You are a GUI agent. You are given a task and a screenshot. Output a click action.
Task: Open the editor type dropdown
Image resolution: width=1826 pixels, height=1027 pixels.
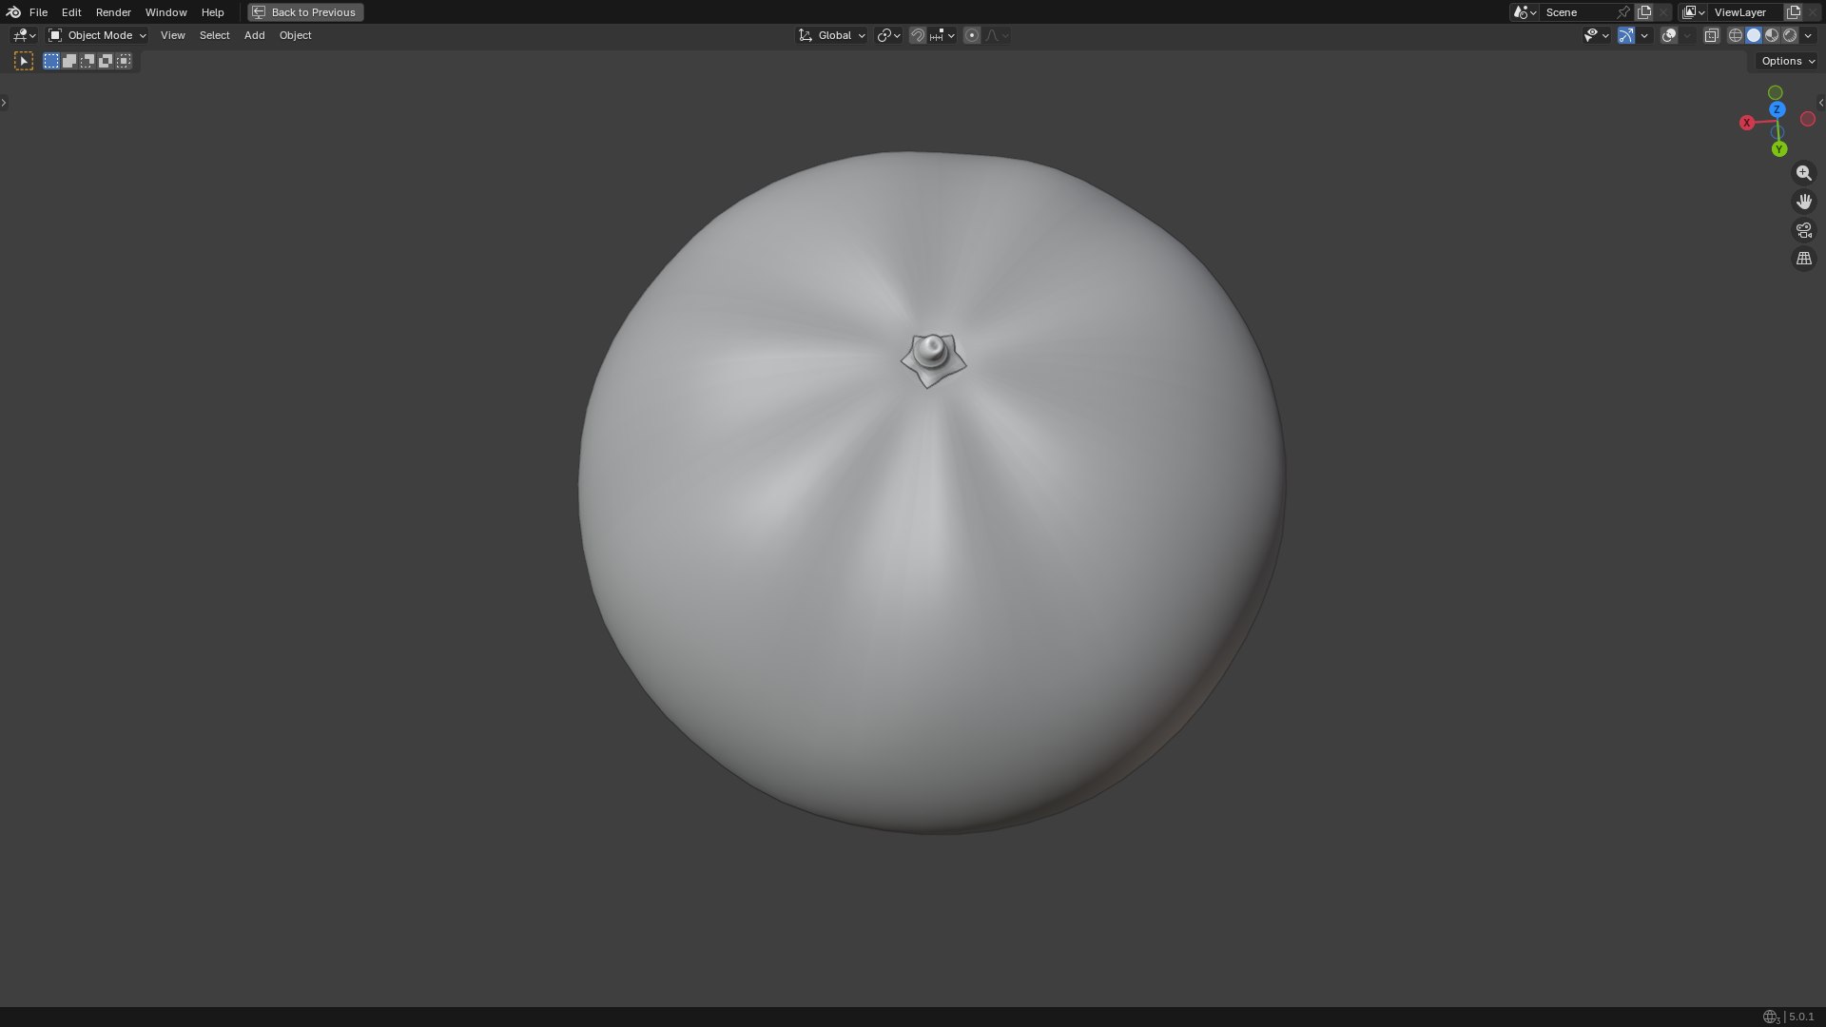click(x=24, y=35)
